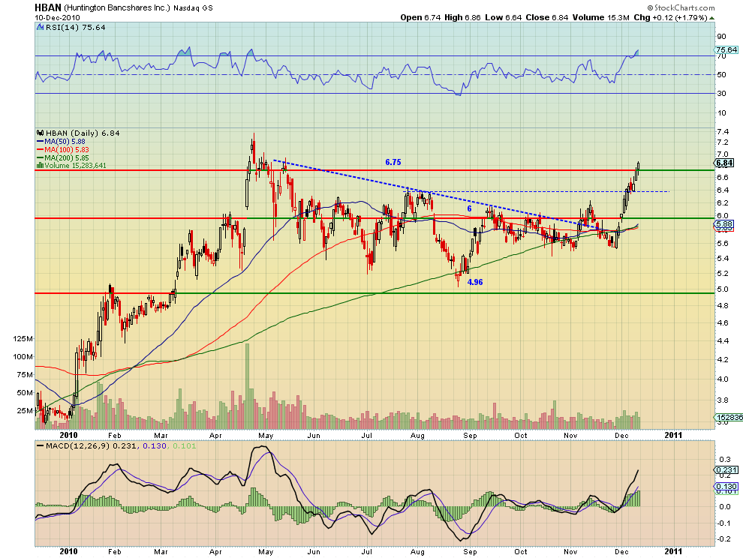743x558 pixels.
Task: Click the 0.3 label on MACD axis
Action: (724, 459)
